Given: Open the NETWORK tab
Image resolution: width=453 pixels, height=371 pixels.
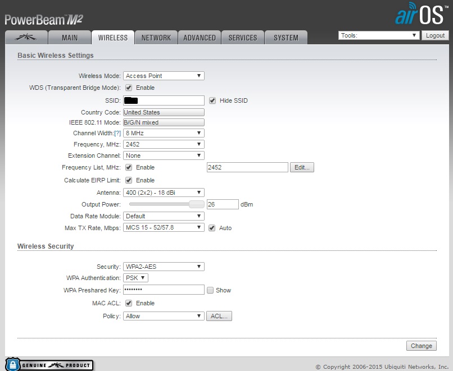Looking at the screenshot, I should click(156, 38).
